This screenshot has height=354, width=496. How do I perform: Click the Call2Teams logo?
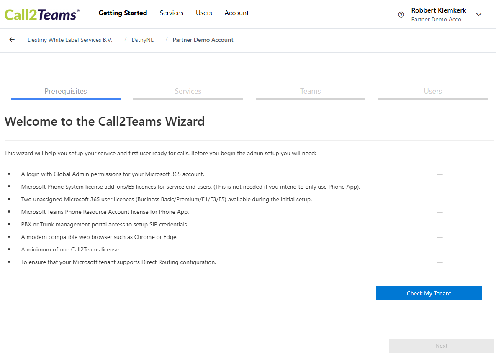point(41,14)
